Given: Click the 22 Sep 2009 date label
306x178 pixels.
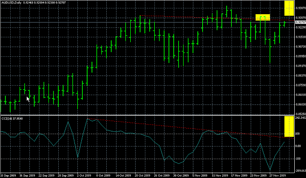Looking at the screenshot, I should click(47, 176).
